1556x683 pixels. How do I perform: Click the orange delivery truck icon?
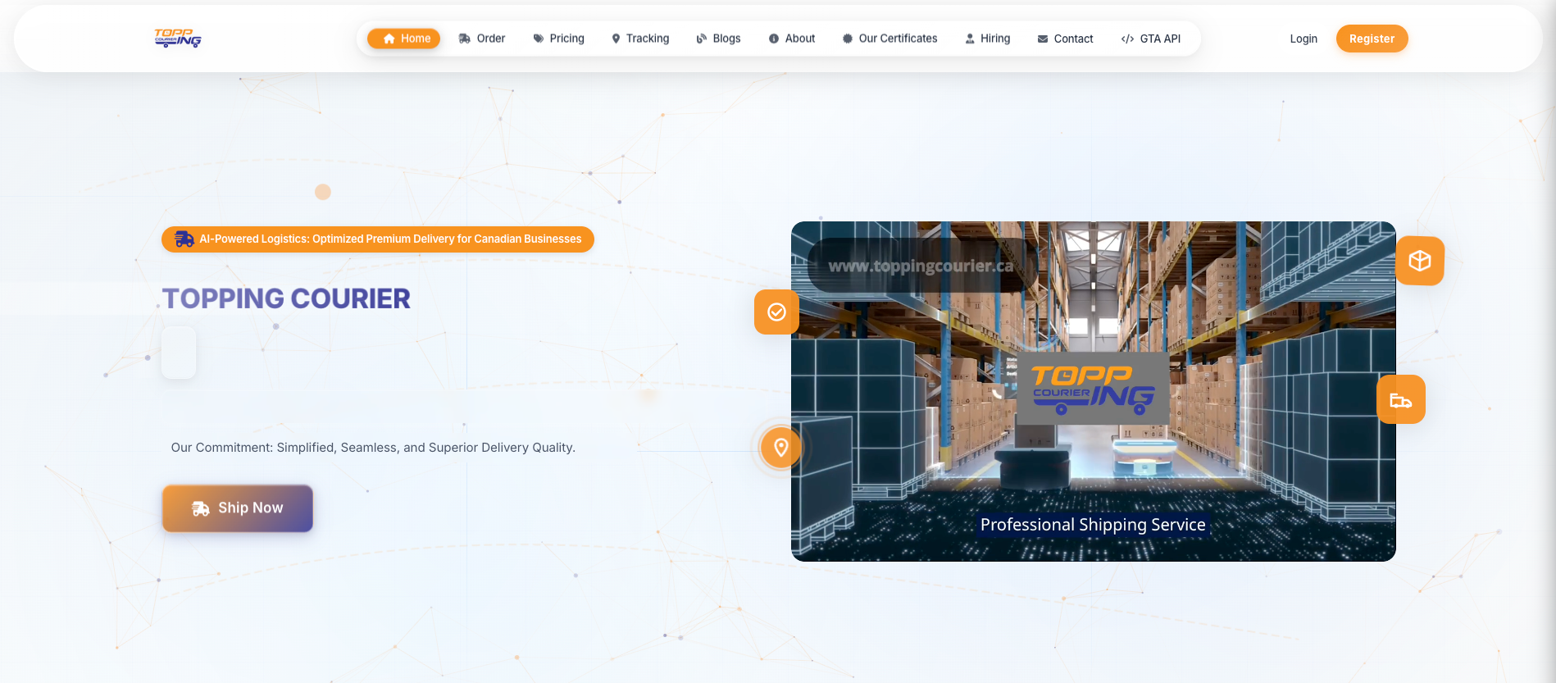1400,400
